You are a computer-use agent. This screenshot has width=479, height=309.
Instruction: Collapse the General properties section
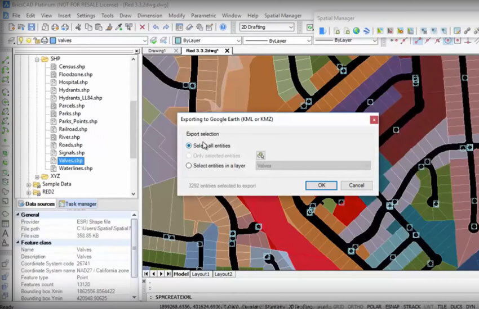point(17,215)
